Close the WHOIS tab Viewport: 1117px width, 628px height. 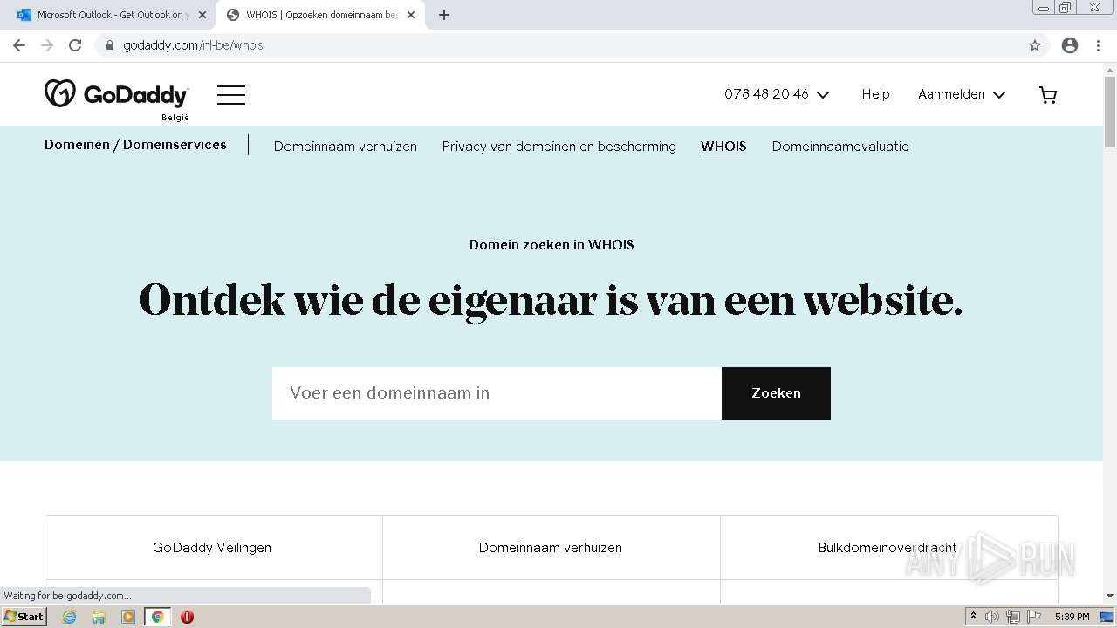point(411,15)
